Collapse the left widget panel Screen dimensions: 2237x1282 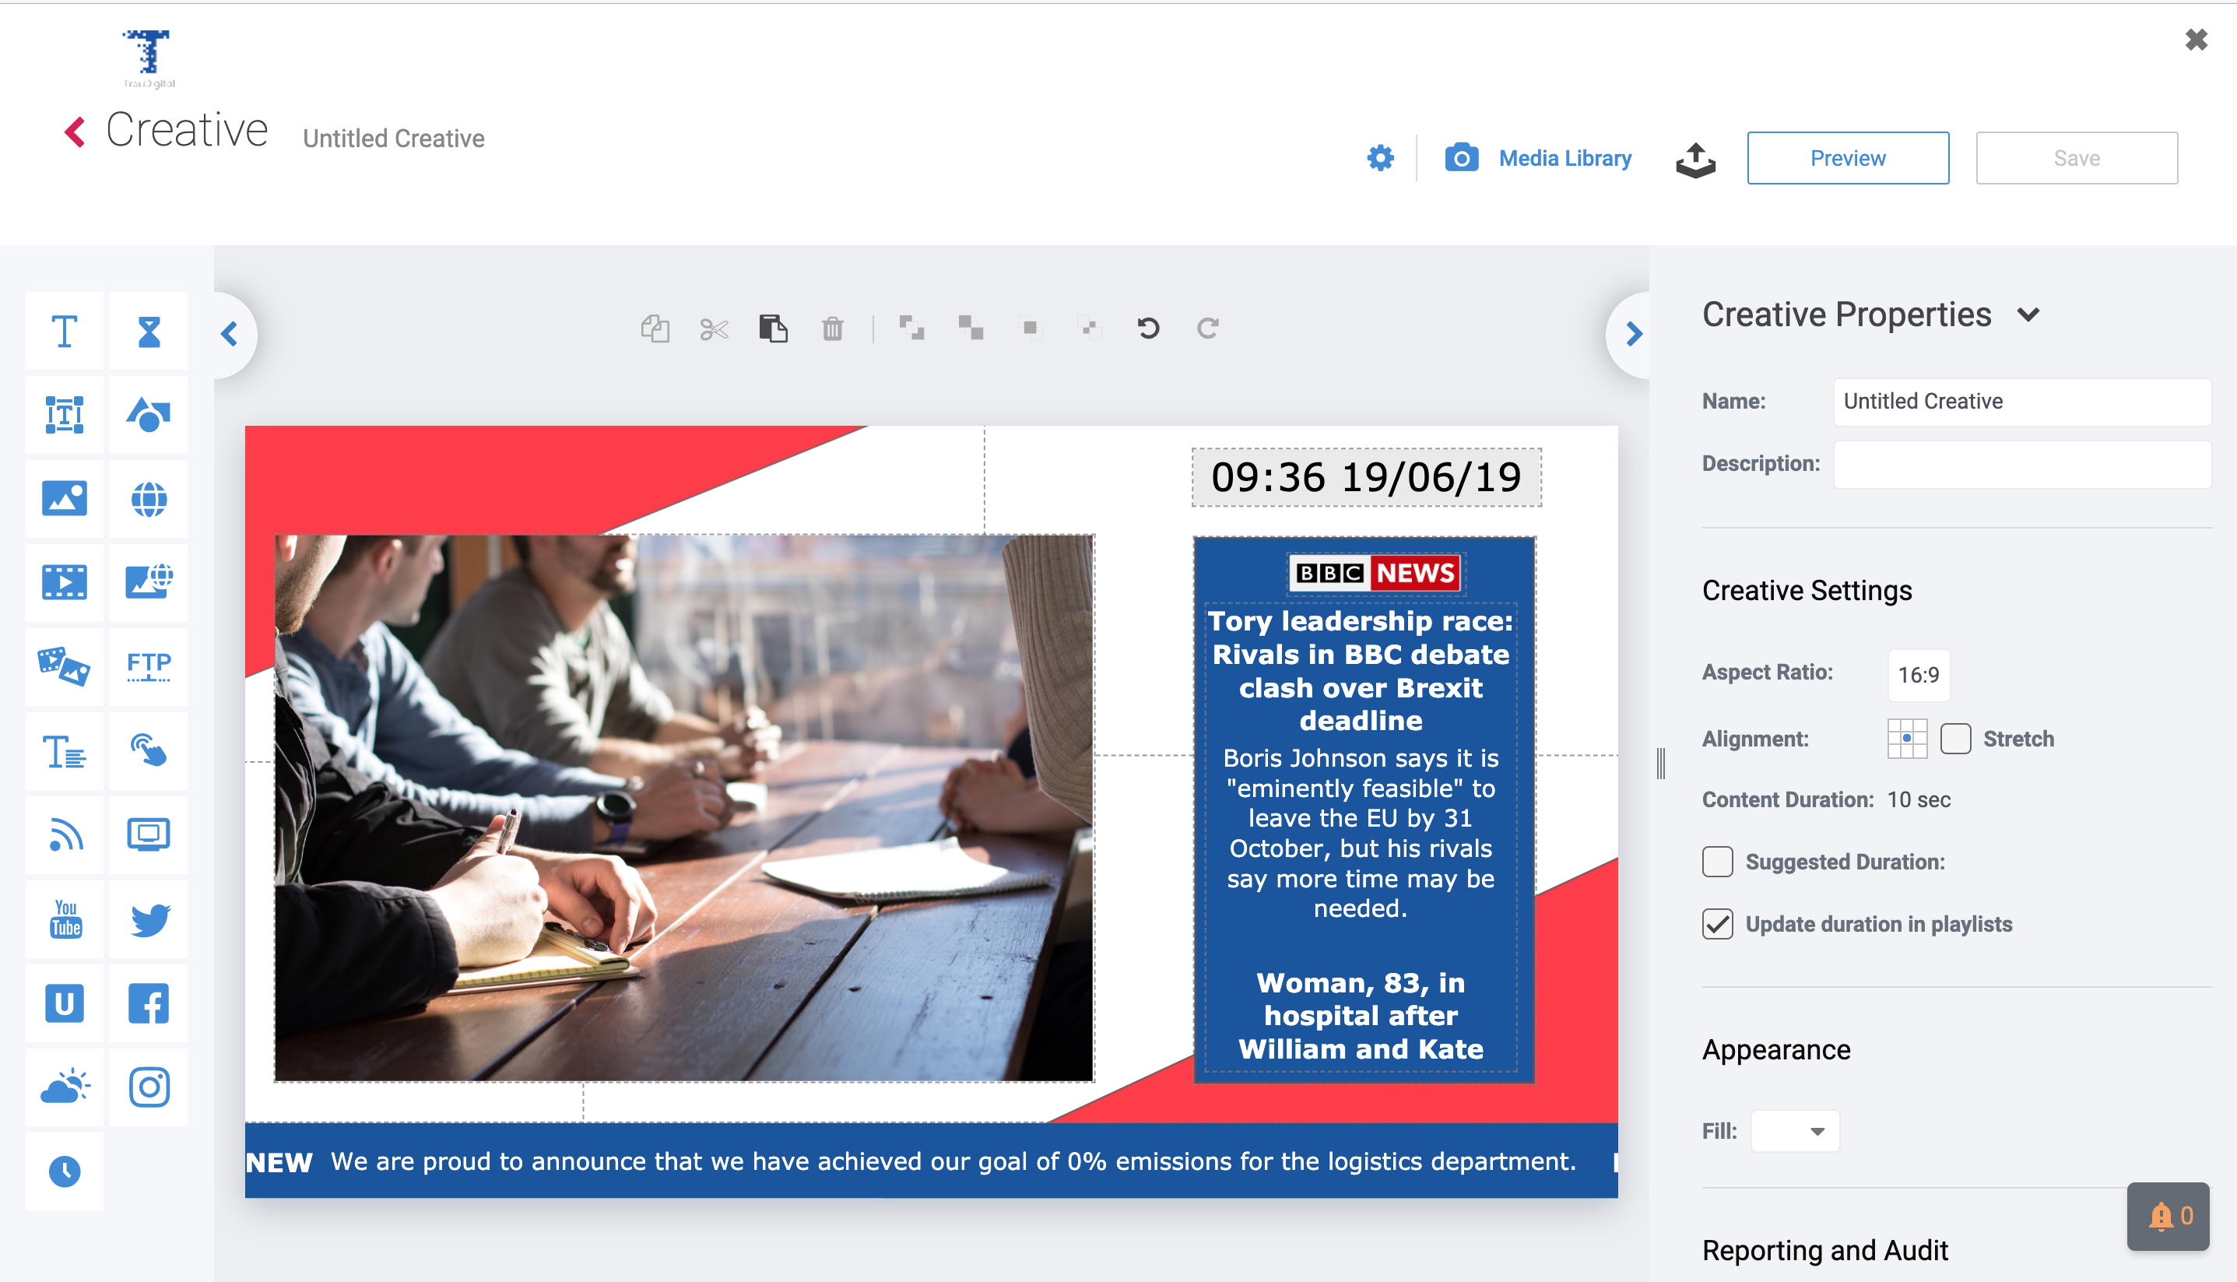pos(230,335)
